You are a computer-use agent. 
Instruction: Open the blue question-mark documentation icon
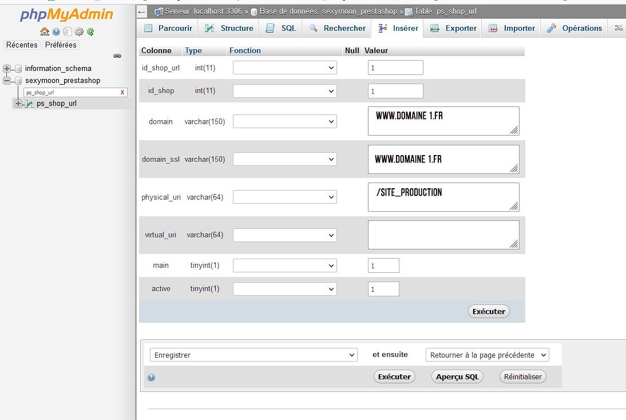pyautogui.click(x=56, y=31)
